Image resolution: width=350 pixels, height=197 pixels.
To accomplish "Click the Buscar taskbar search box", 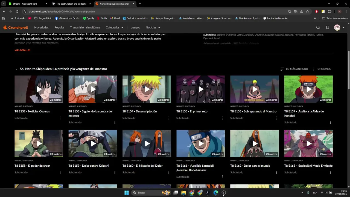I will 151,193.
